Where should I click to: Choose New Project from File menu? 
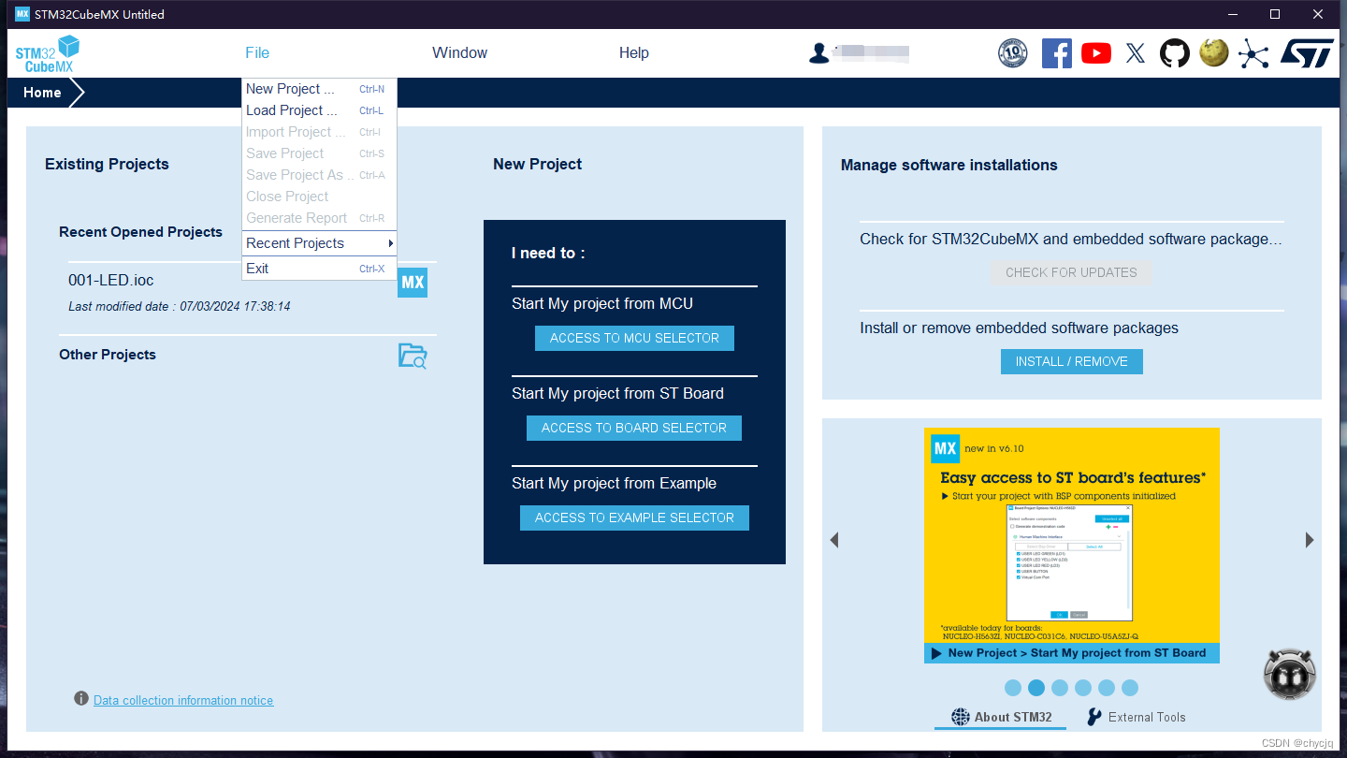point(319,89)
